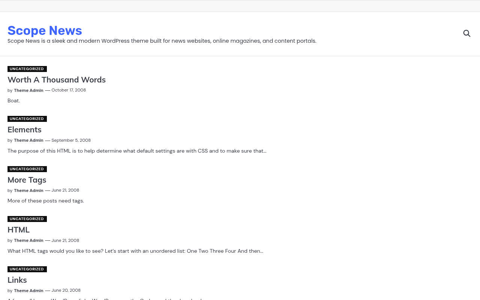Viewport: 480px width, 300px height.
Task: Click the June 20, 2008 date
Action: 66,290
